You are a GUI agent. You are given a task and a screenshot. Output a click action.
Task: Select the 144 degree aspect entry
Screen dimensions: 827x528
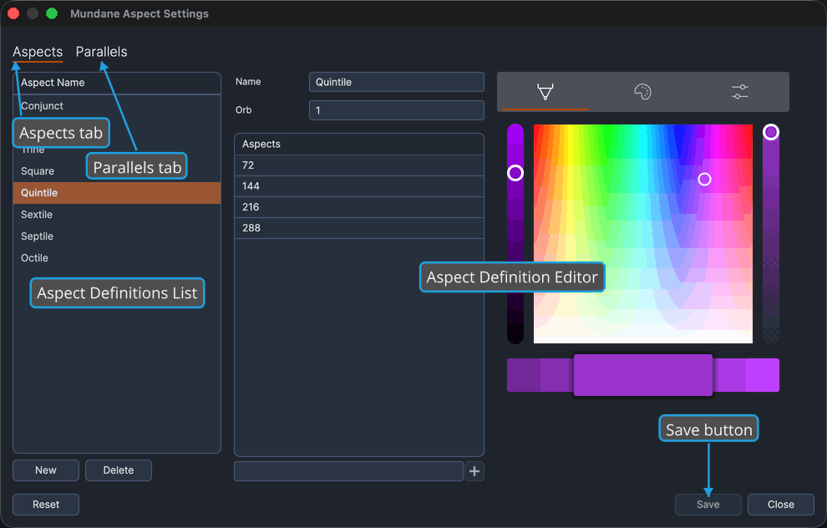point(359,185)
